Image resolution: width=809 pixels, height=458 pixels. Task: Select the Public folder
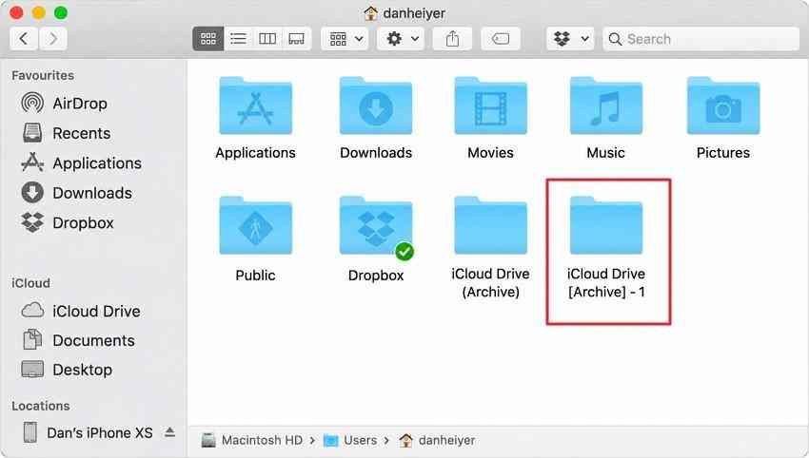click(x=255, y=239)
